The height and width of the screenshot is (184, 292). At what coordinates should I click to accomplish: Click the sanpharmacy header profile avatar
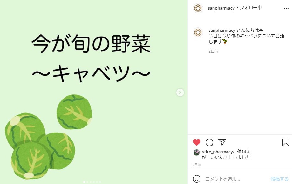(198, 8)
